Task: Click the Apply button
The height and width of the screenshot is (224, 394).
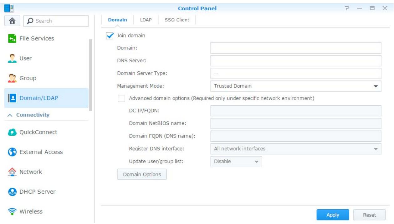Action: pyautogui.click(x=333, y=215)
